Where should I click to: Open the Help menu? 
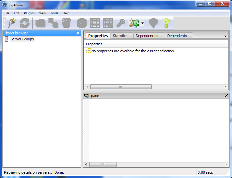(66, 13)
